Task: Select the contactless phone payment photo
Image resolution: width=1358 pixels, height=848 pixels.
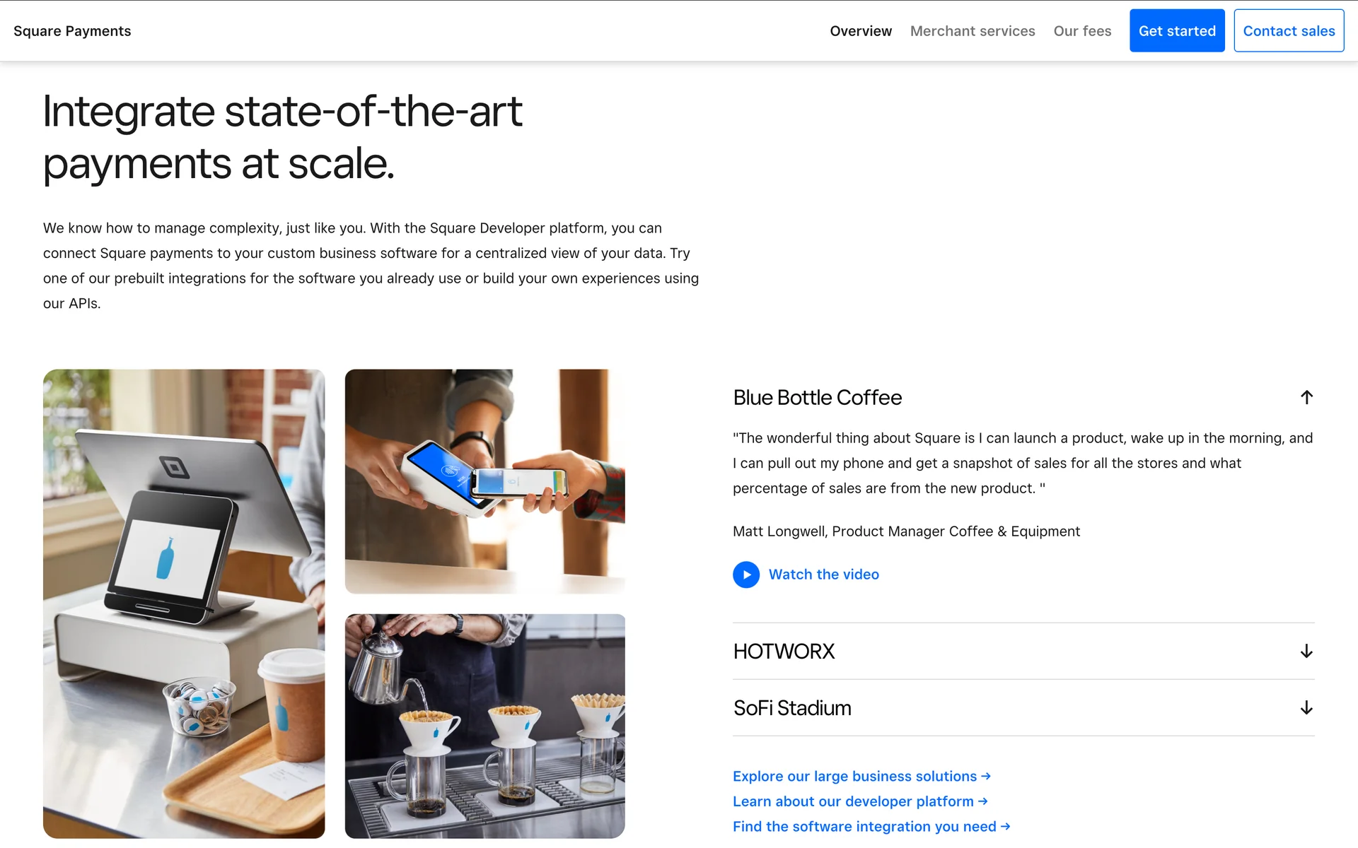Action: pyautogui.click(x=484, y=481)
